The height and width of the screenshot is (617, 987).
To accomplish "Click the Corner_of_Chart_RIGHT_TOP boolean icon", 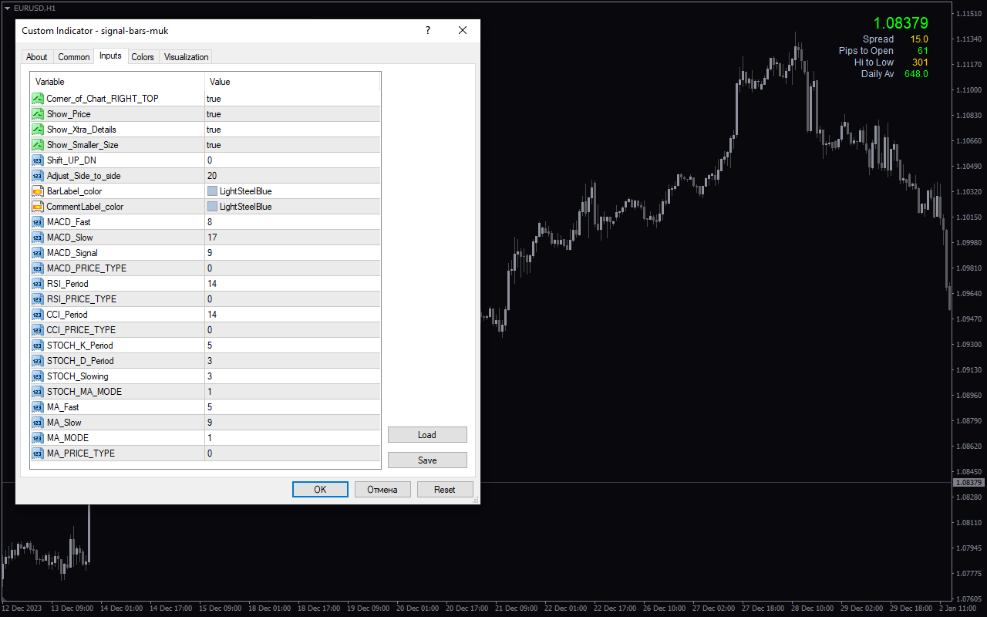I will pos(37,99).
